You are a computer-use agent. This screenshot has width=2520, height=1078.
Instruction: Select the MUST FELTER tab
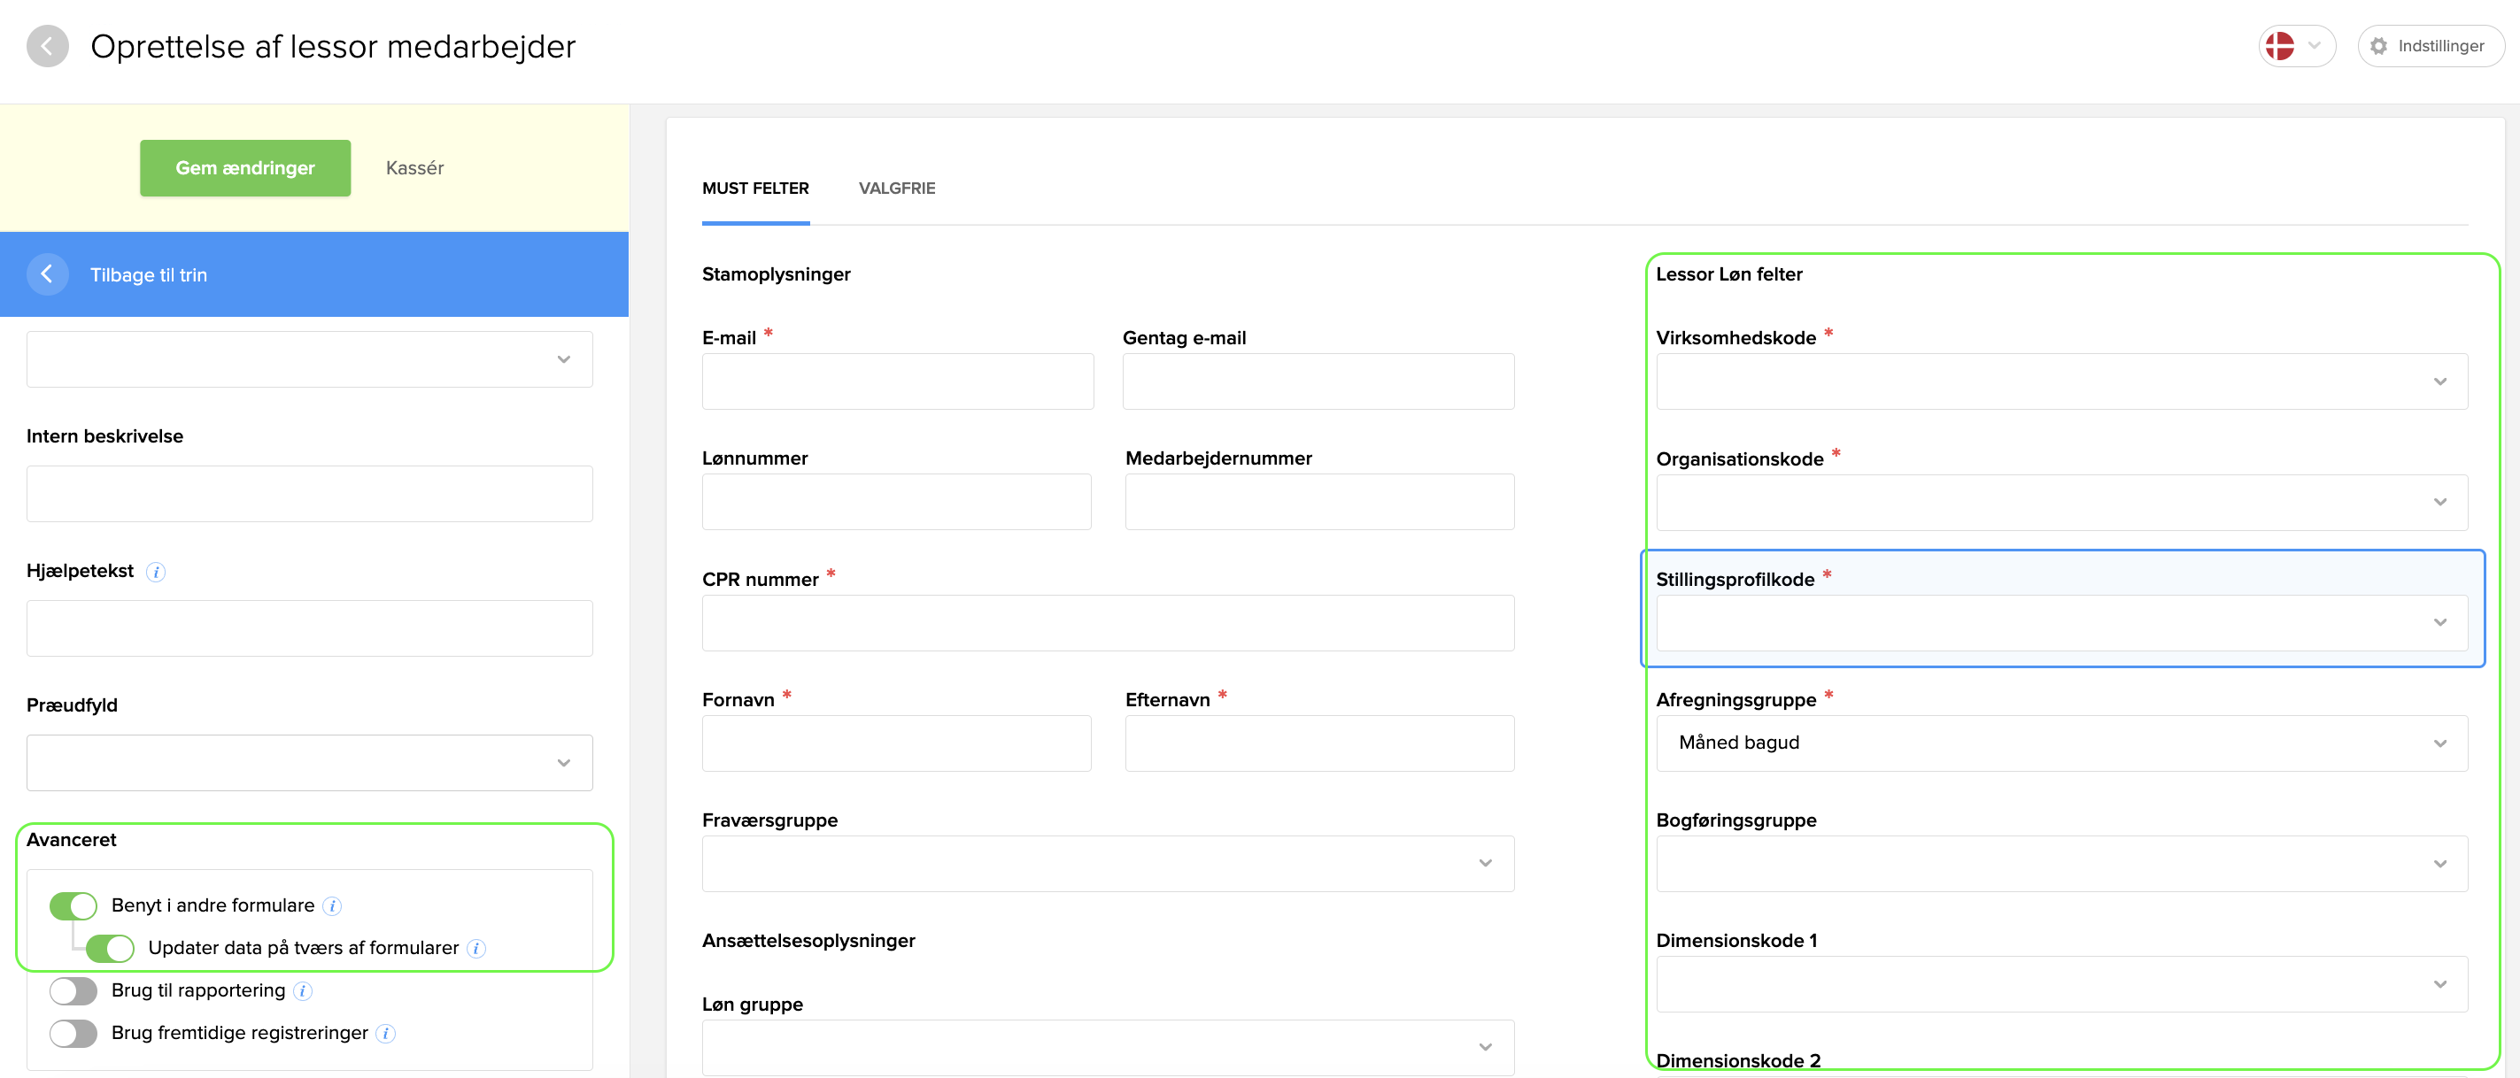755,189
